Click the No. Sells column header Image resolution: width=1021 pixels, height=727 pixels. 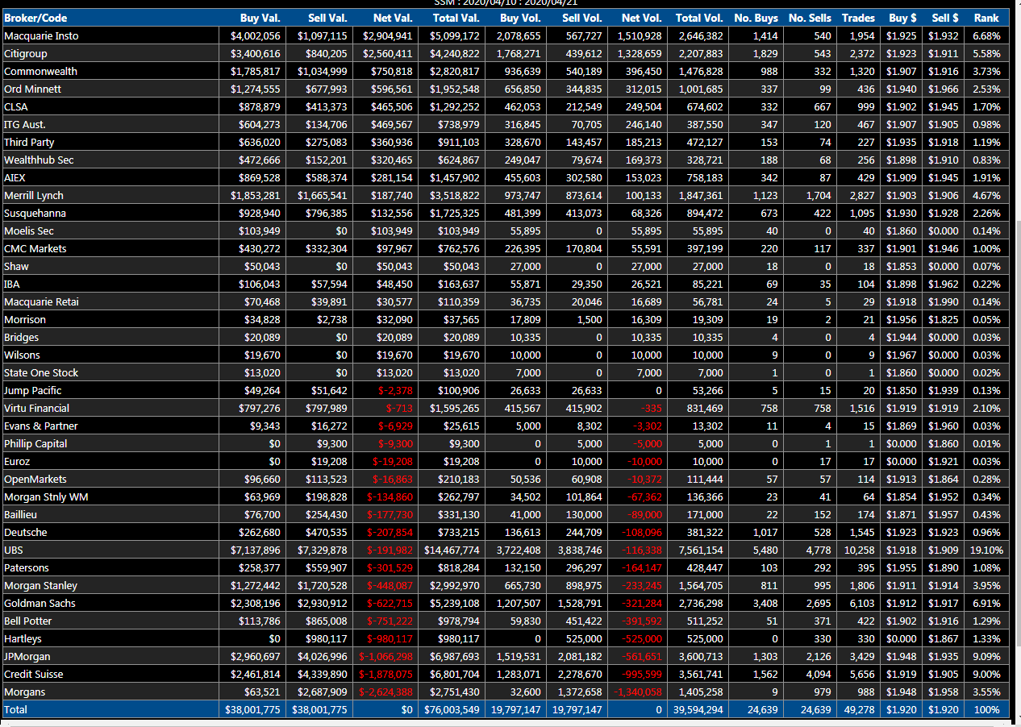coord(810,18)
